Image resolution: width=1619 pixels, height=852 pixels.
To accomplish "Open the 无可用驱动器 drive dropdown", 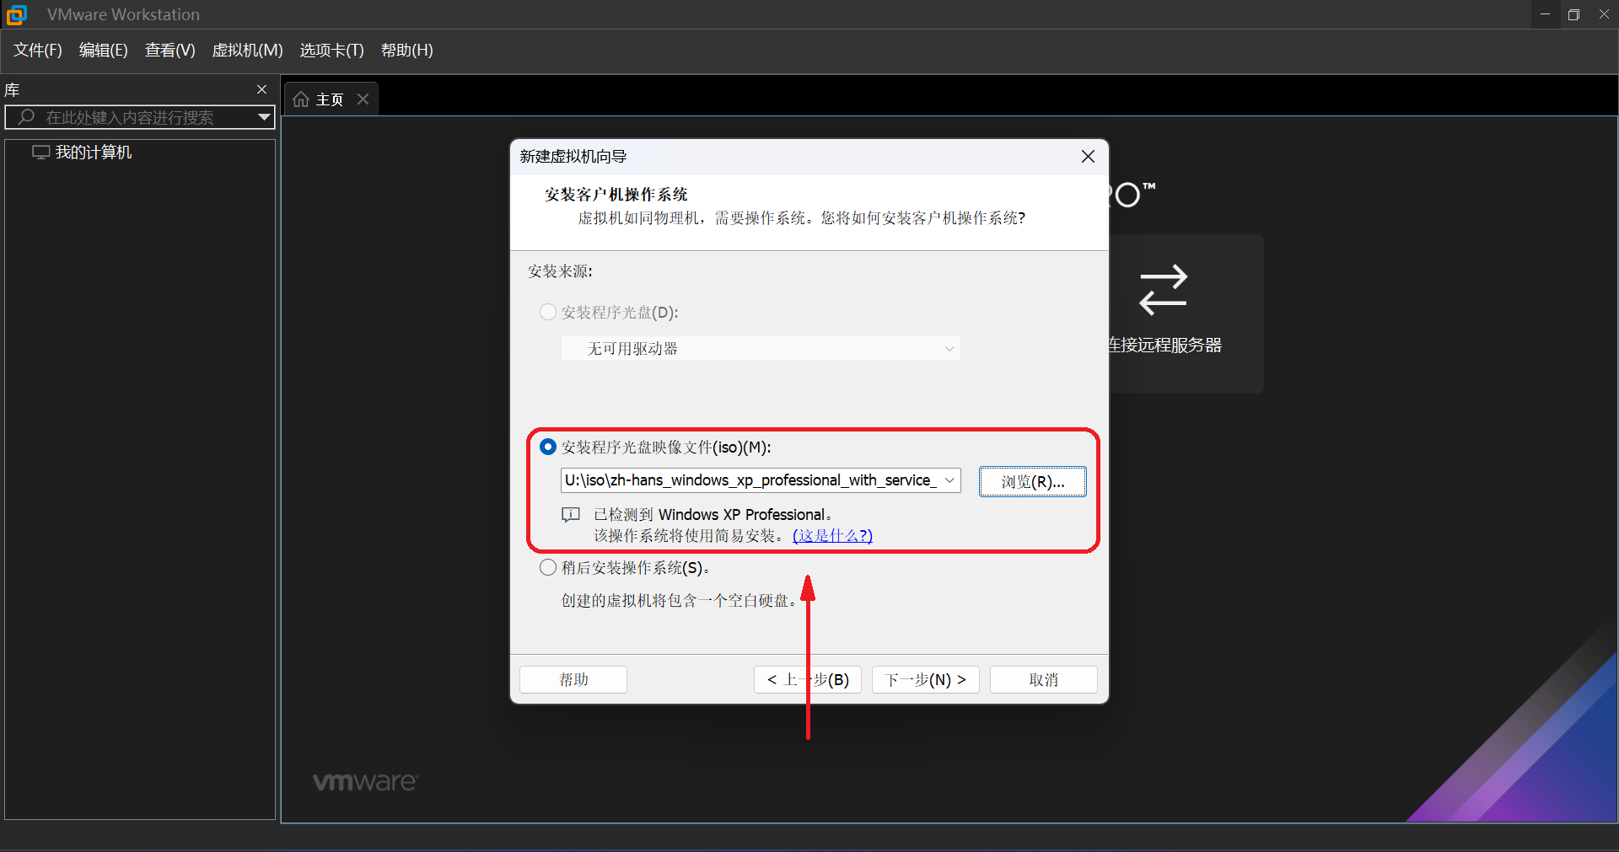I will 761,349.
